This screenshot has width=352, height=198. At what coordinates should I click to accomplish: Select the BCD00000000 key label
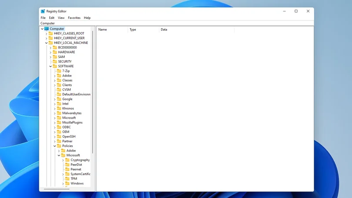point(67,48)
